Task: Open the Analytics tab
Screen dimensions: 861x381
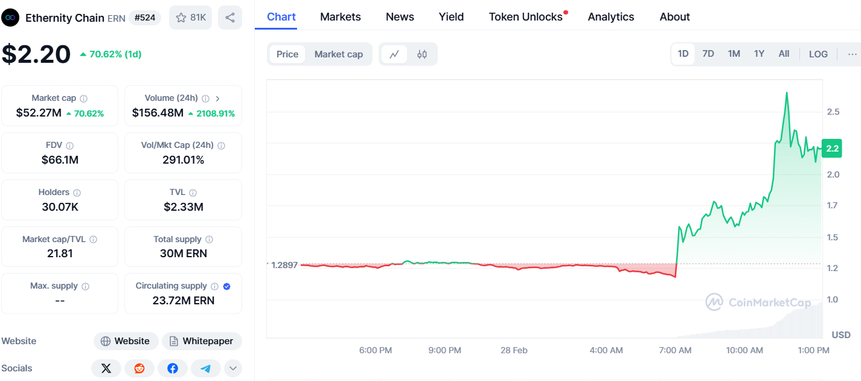Action: (x=611, y=17)
